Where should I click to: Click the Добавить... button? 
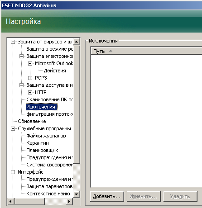pos(107,196)
